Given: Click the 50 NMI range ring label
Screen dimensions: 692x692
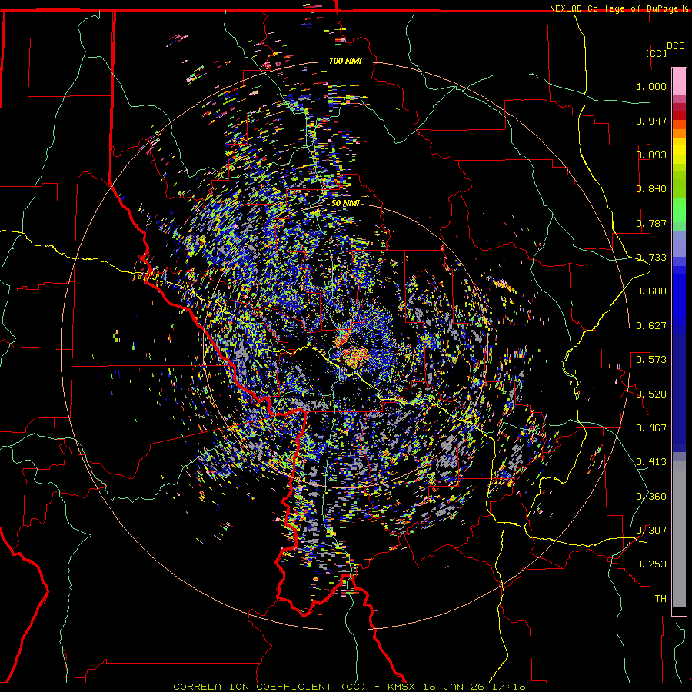Looking at the screenshot, I should click(345, 204).
